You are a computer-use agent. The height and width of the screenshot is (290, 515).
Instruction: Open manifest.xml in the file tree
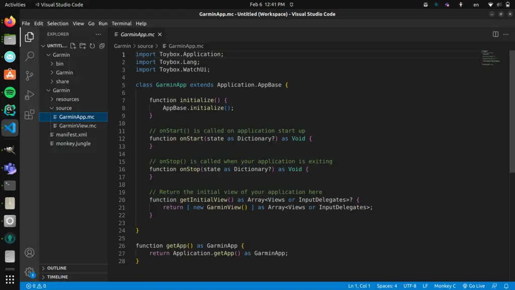73,134
